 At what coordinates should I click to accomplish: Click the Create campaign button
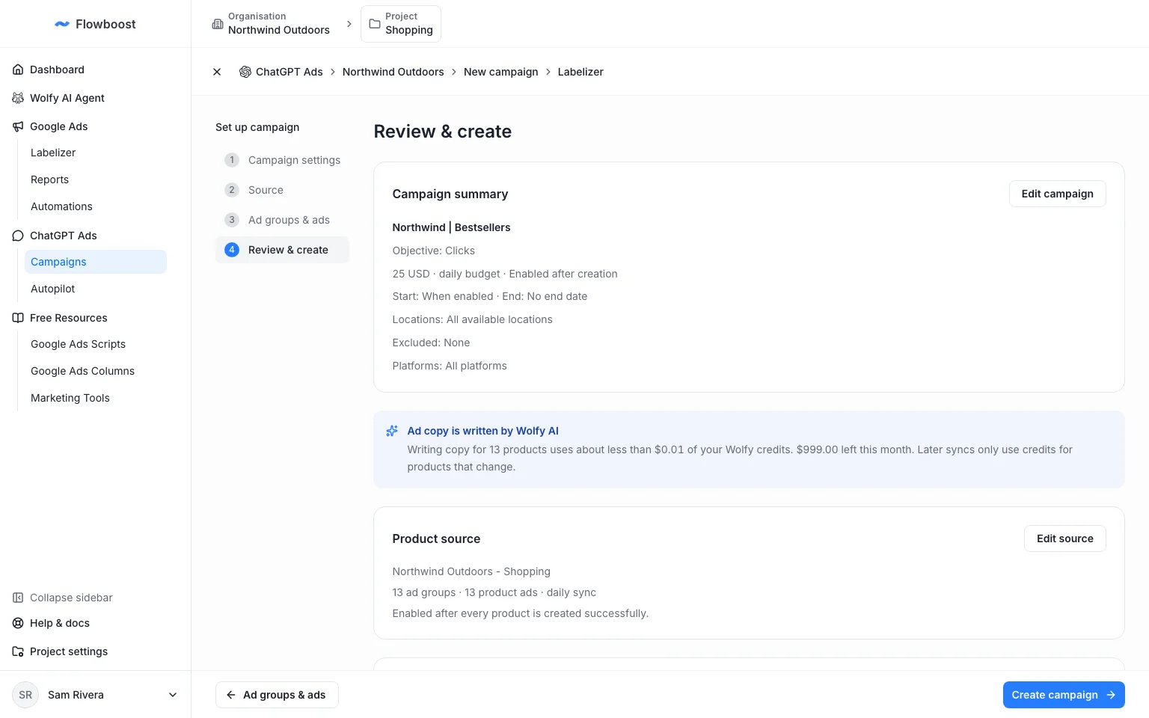(x=1064, y=695)
